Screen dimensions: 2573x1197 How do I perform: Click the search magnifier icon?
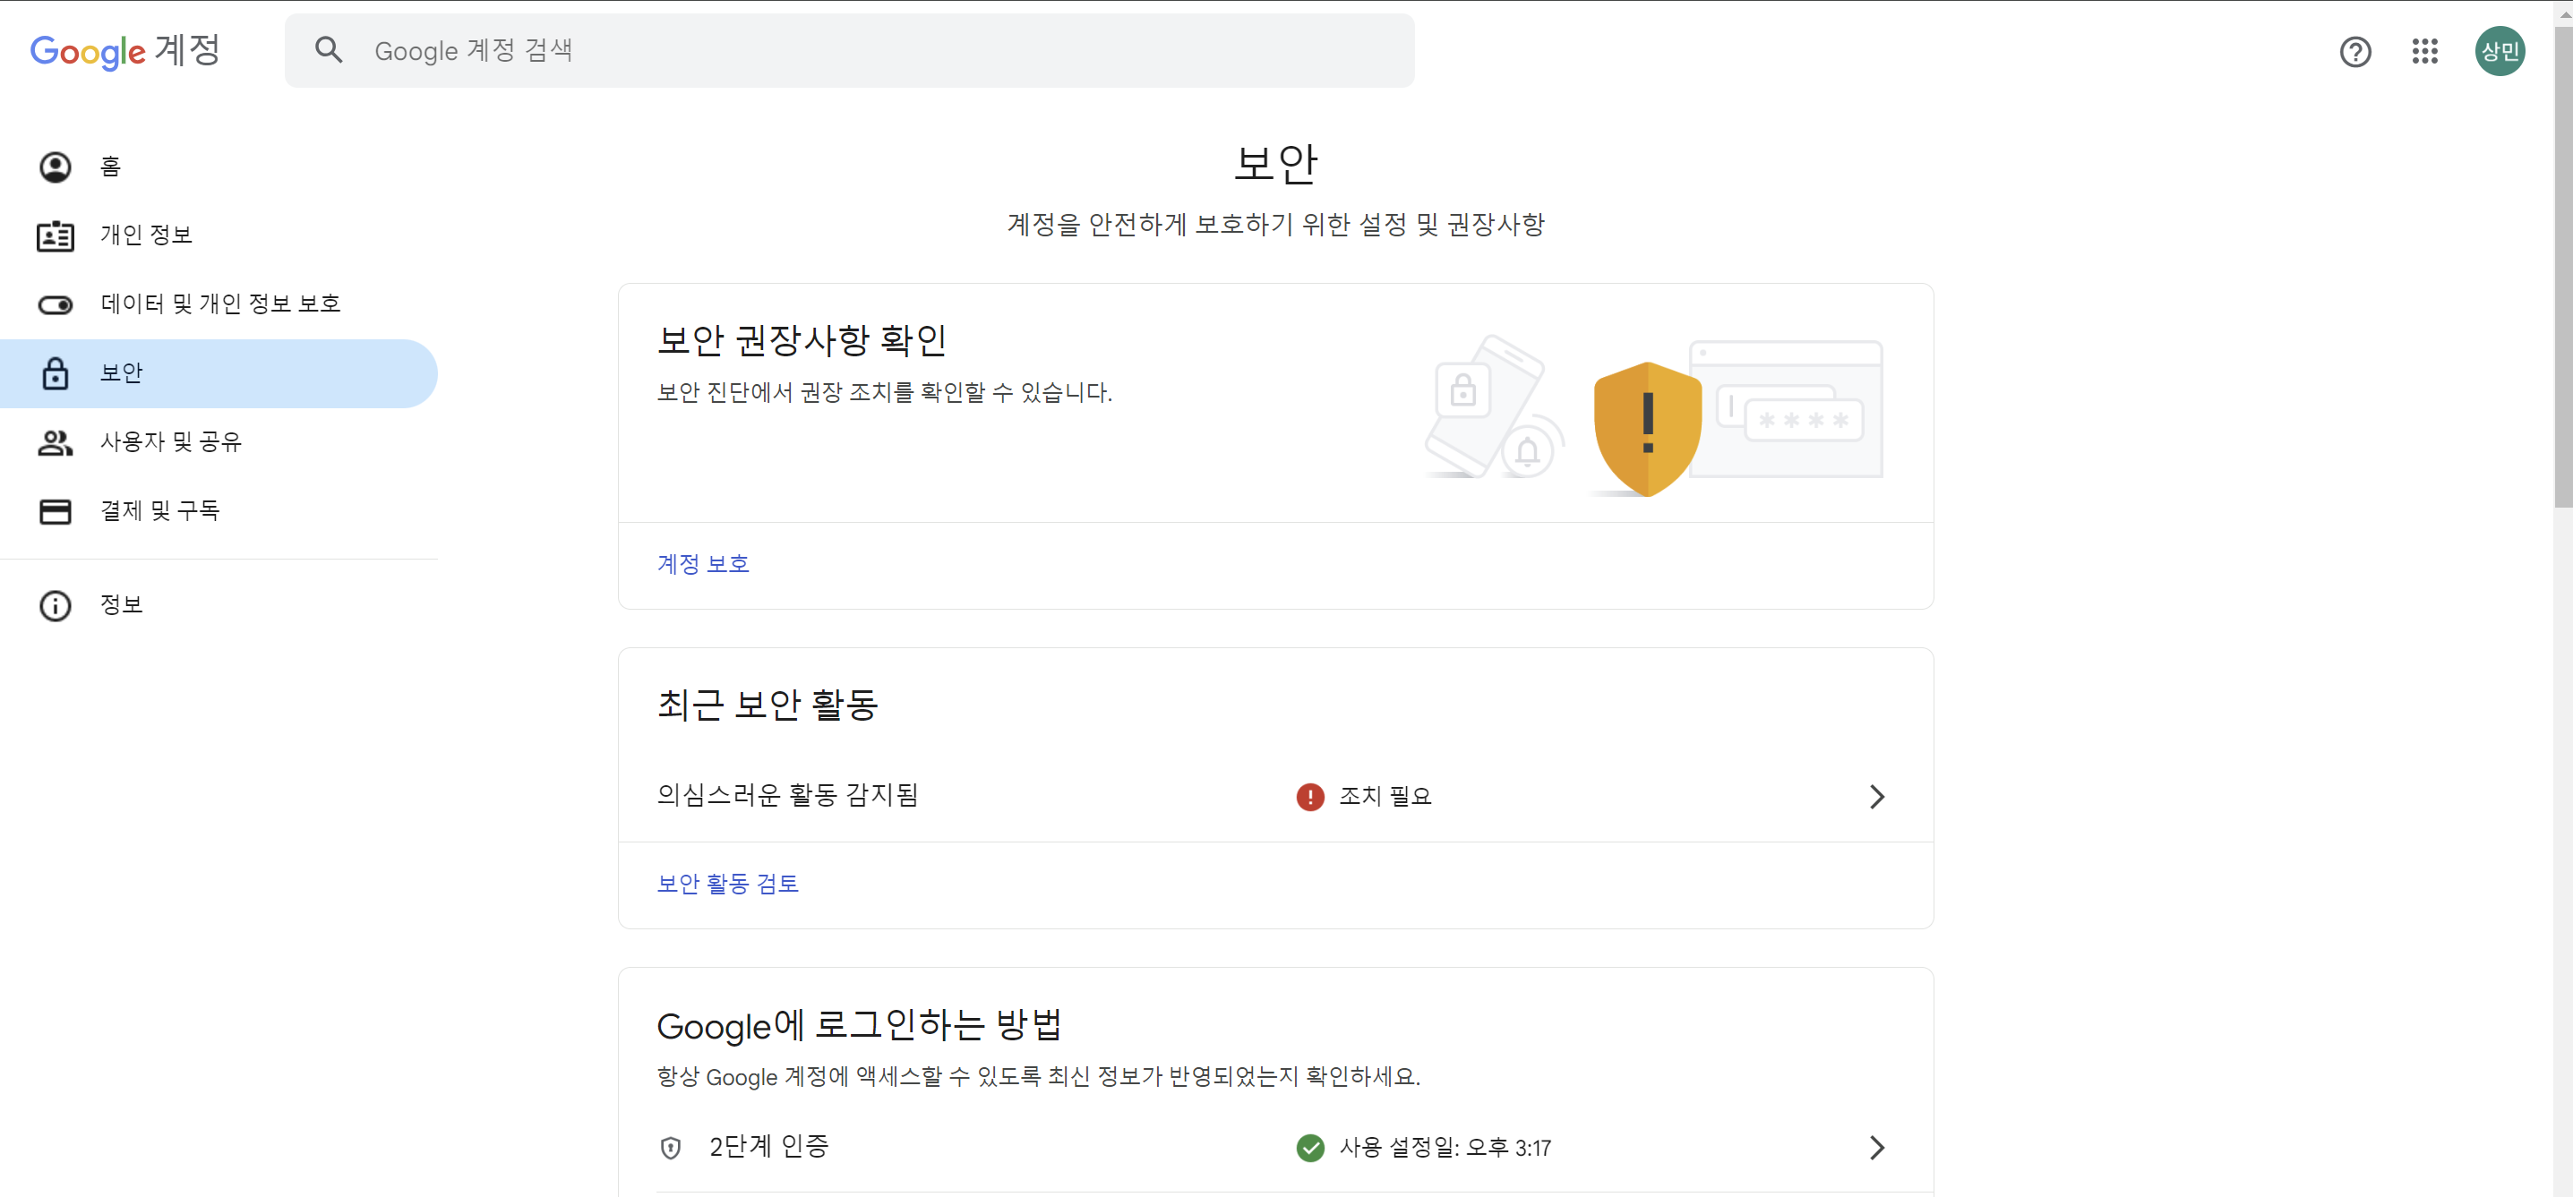[329, 50]
